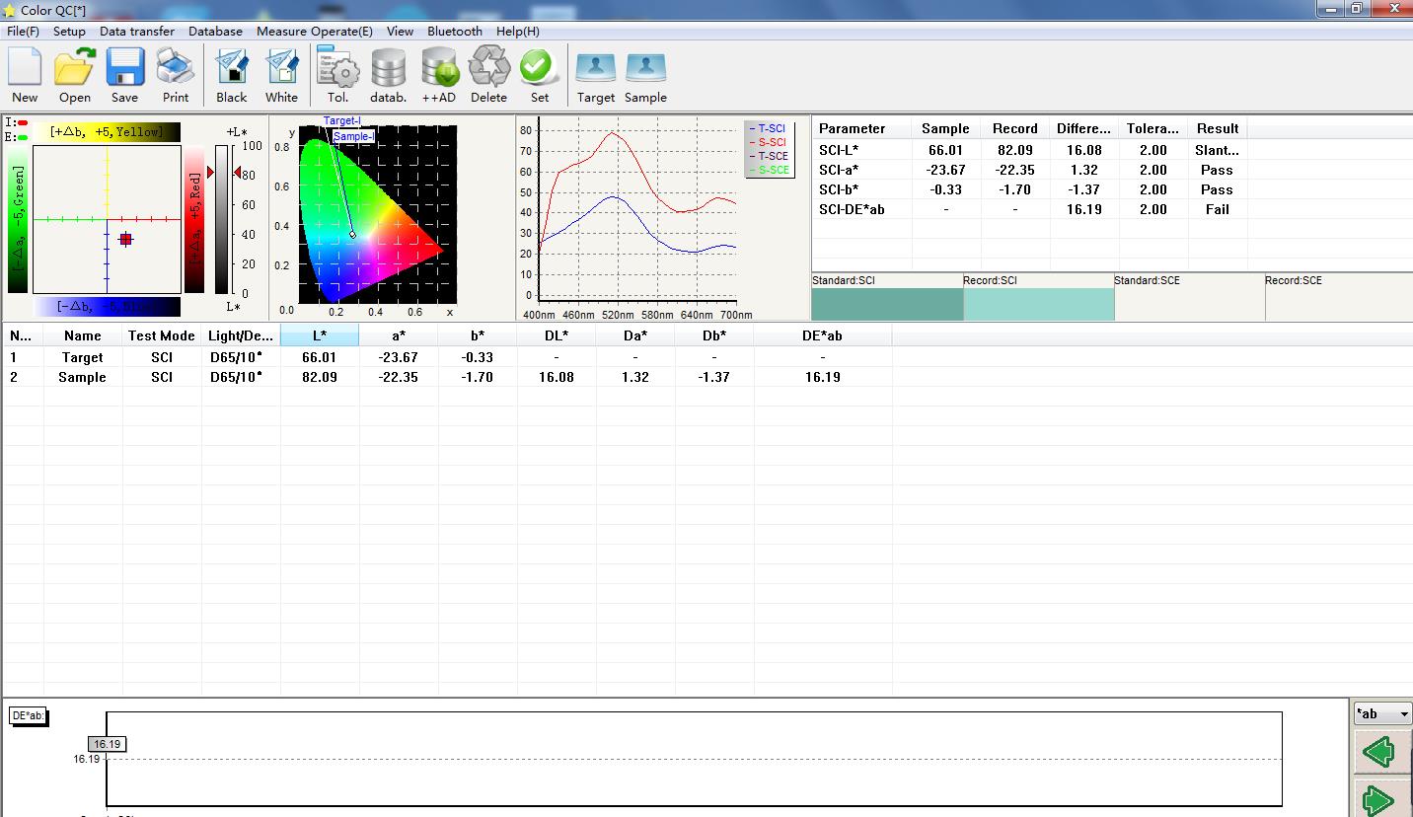Click the Target-I label on chromaticity diagram
The height and width of the screenshot is (817, 1413).
[342, 121]
